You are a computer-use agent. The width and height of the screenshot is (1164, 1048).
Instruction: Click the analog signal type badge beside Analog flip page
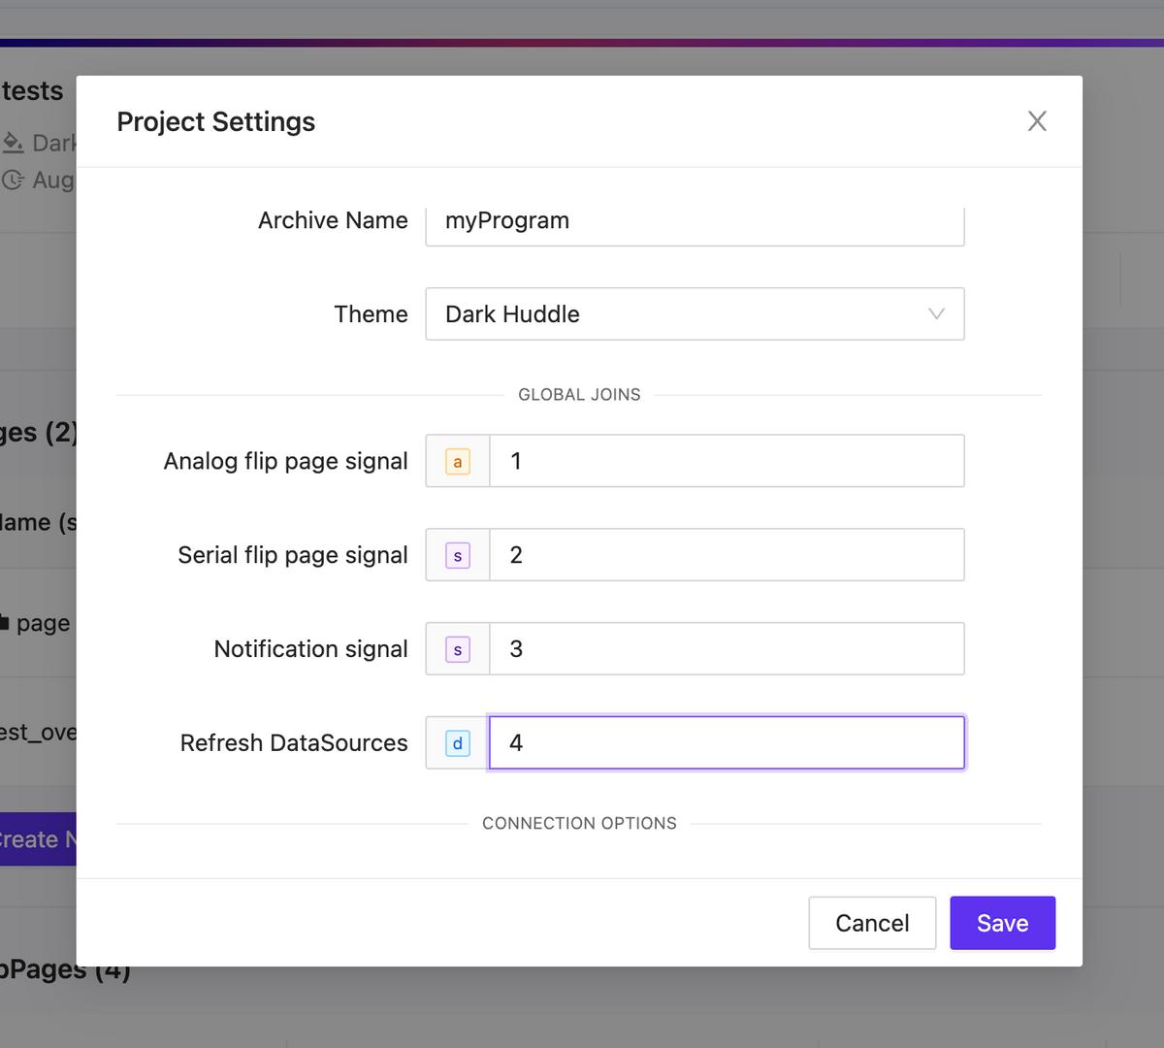[x=457, y=461]
